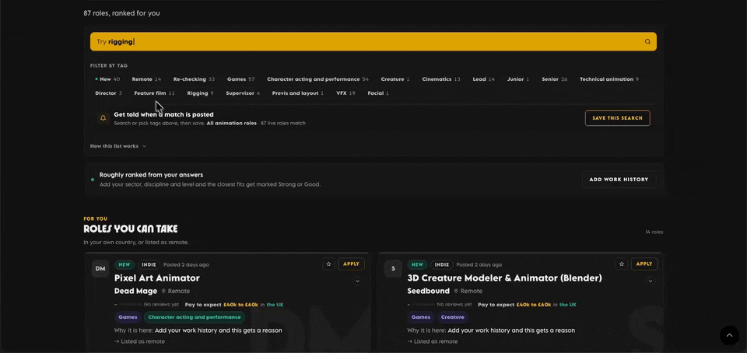Viewport: 747px width, 353px height.
Task: Click 'Roles You Can Take' heading
Action: tap(131, 229)
